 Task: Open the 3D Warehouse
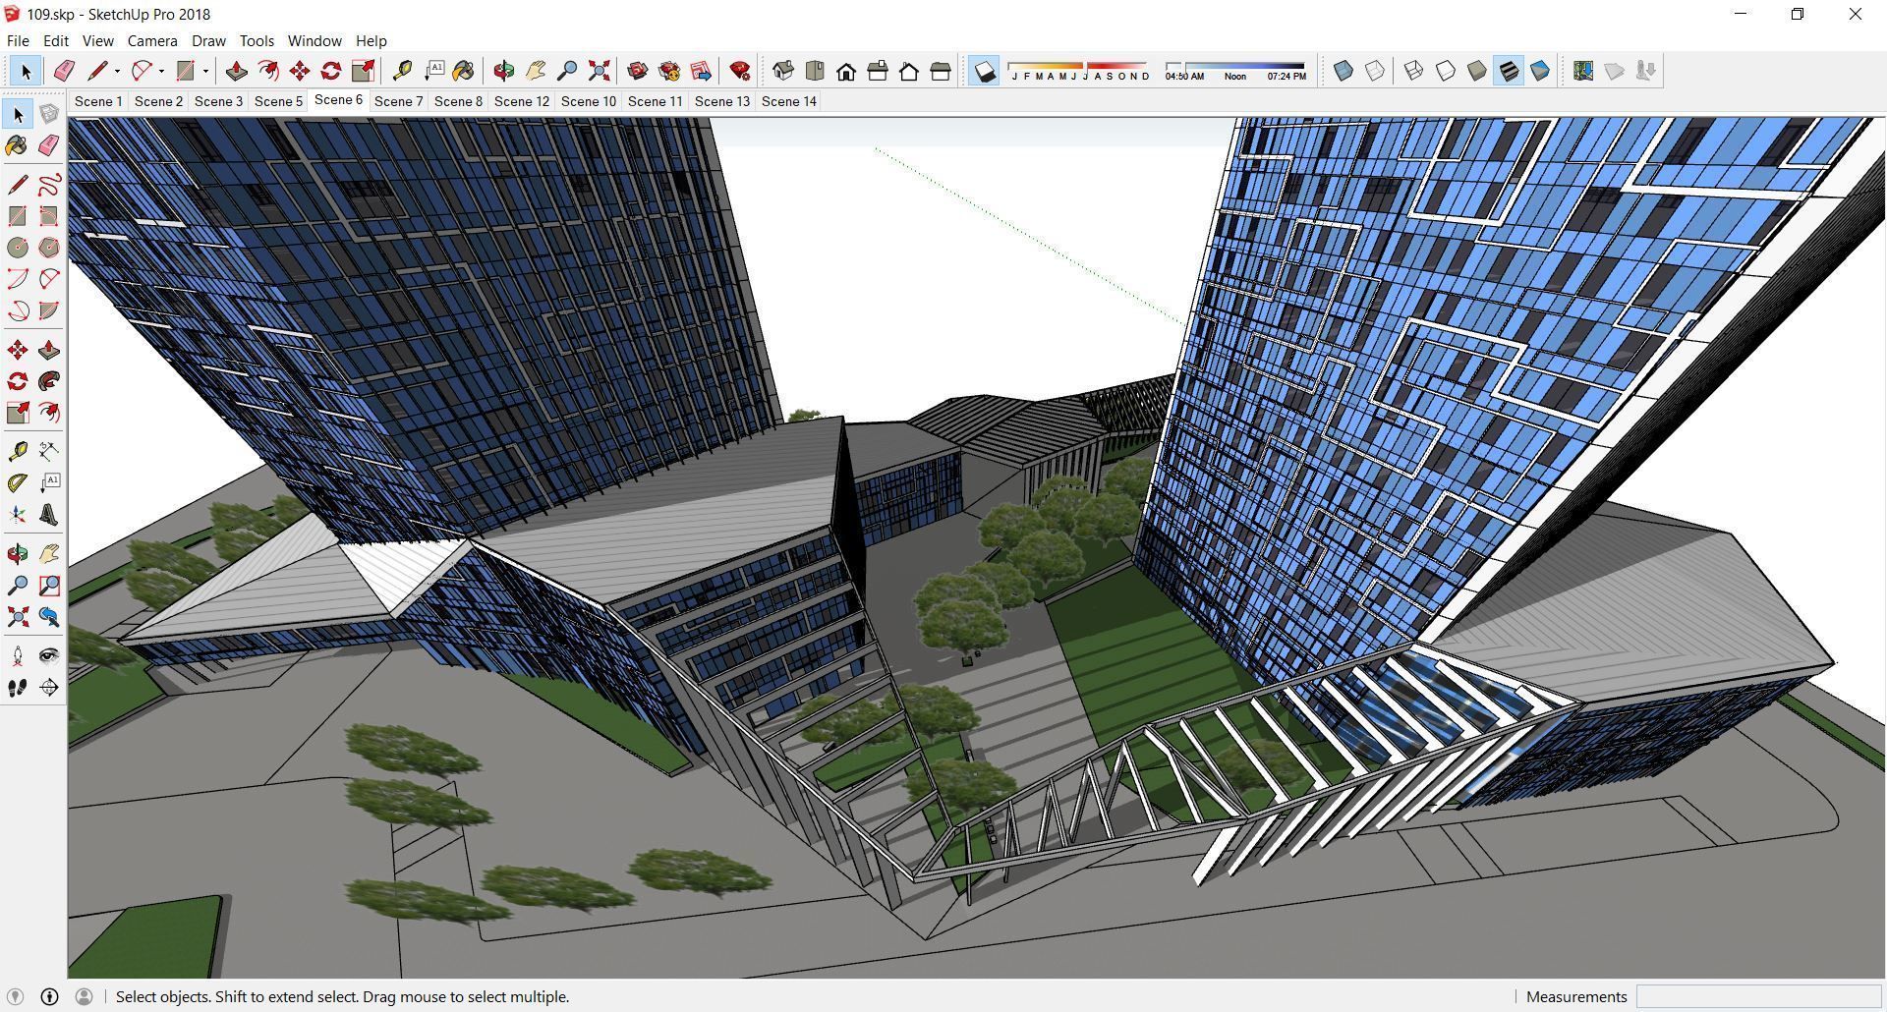coord(638,71)
